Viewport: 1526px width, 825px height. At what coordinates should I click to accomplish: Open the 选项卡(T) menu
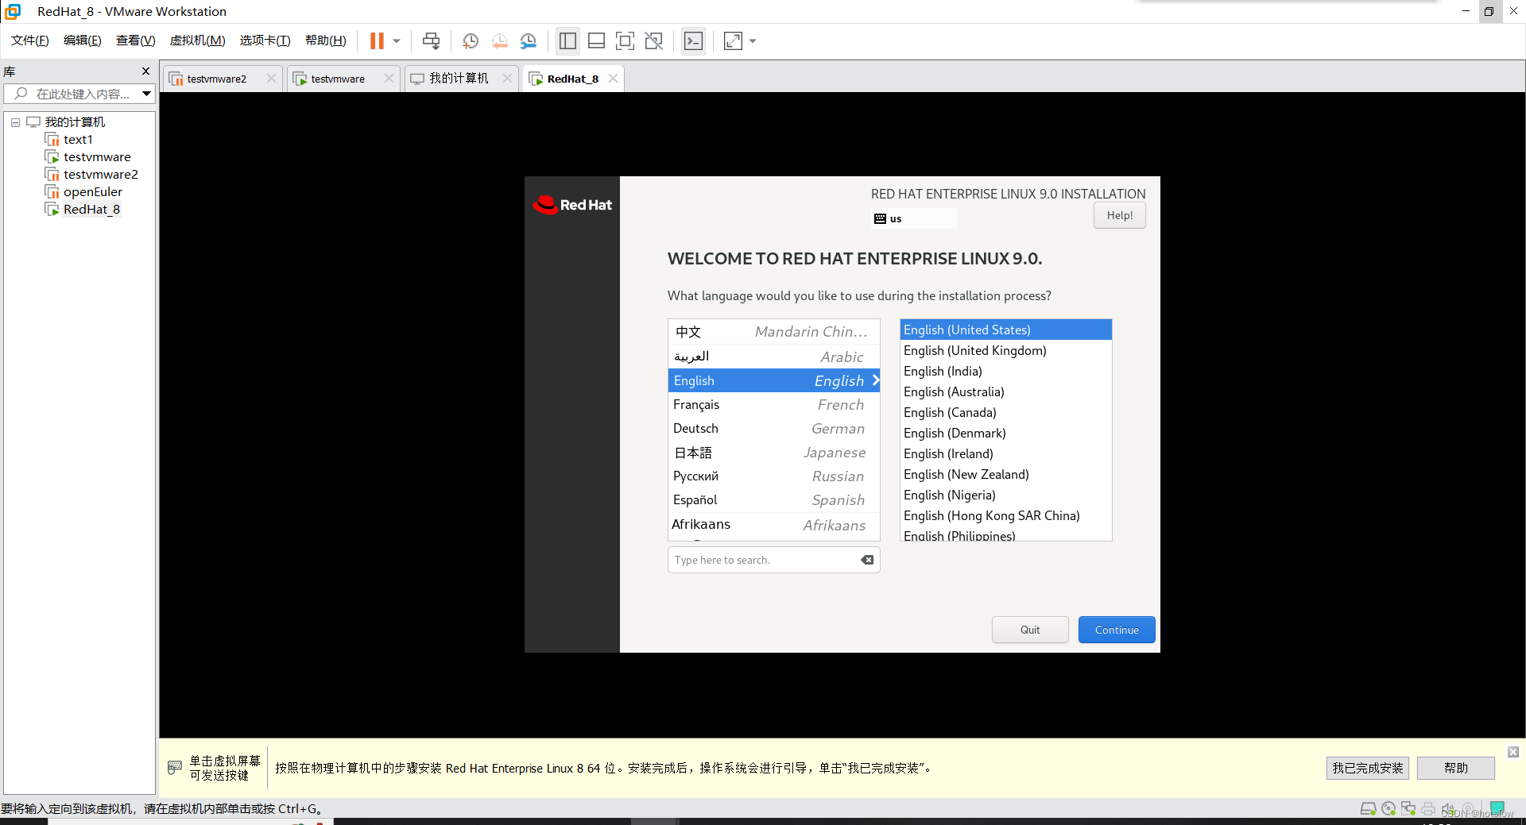pyautogui.click(x=265, y=40)
